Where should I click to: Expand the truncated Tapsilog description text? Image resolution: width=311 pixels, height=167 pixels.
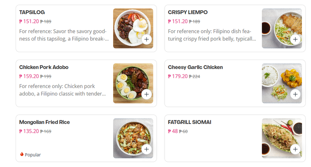pos(64,35)
